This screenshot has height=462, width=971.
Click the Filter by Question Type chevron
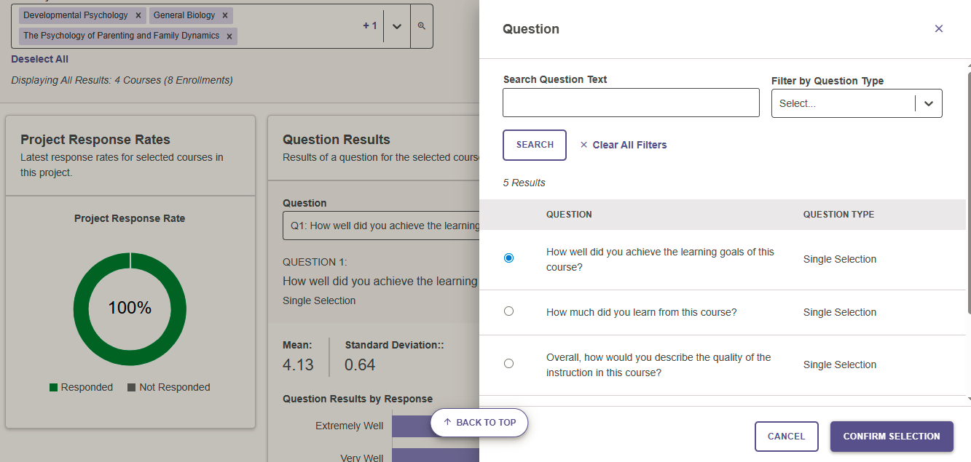pyautogui.click(x=929, y=103)
